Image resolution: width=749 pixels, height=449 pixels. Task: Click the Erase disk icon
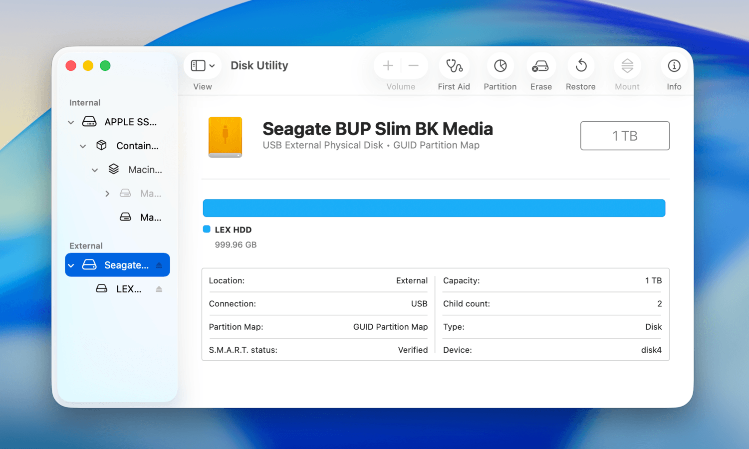click(x=540, y=65)
